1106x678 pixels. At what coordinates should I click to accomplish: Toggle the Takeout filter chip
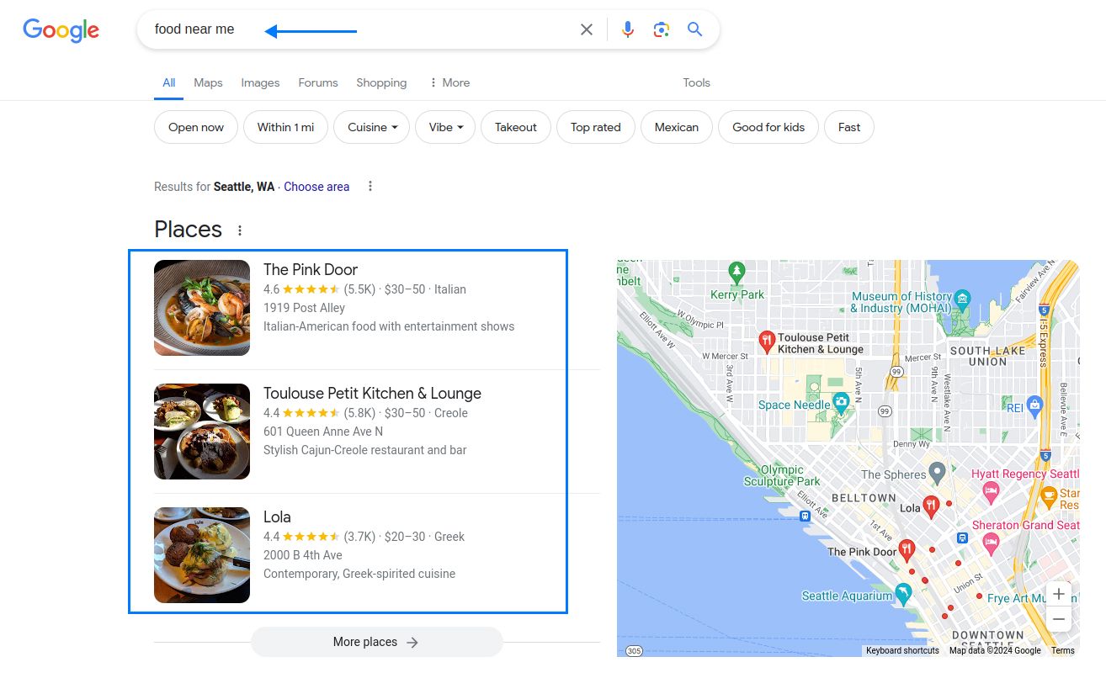click(516, 127)
